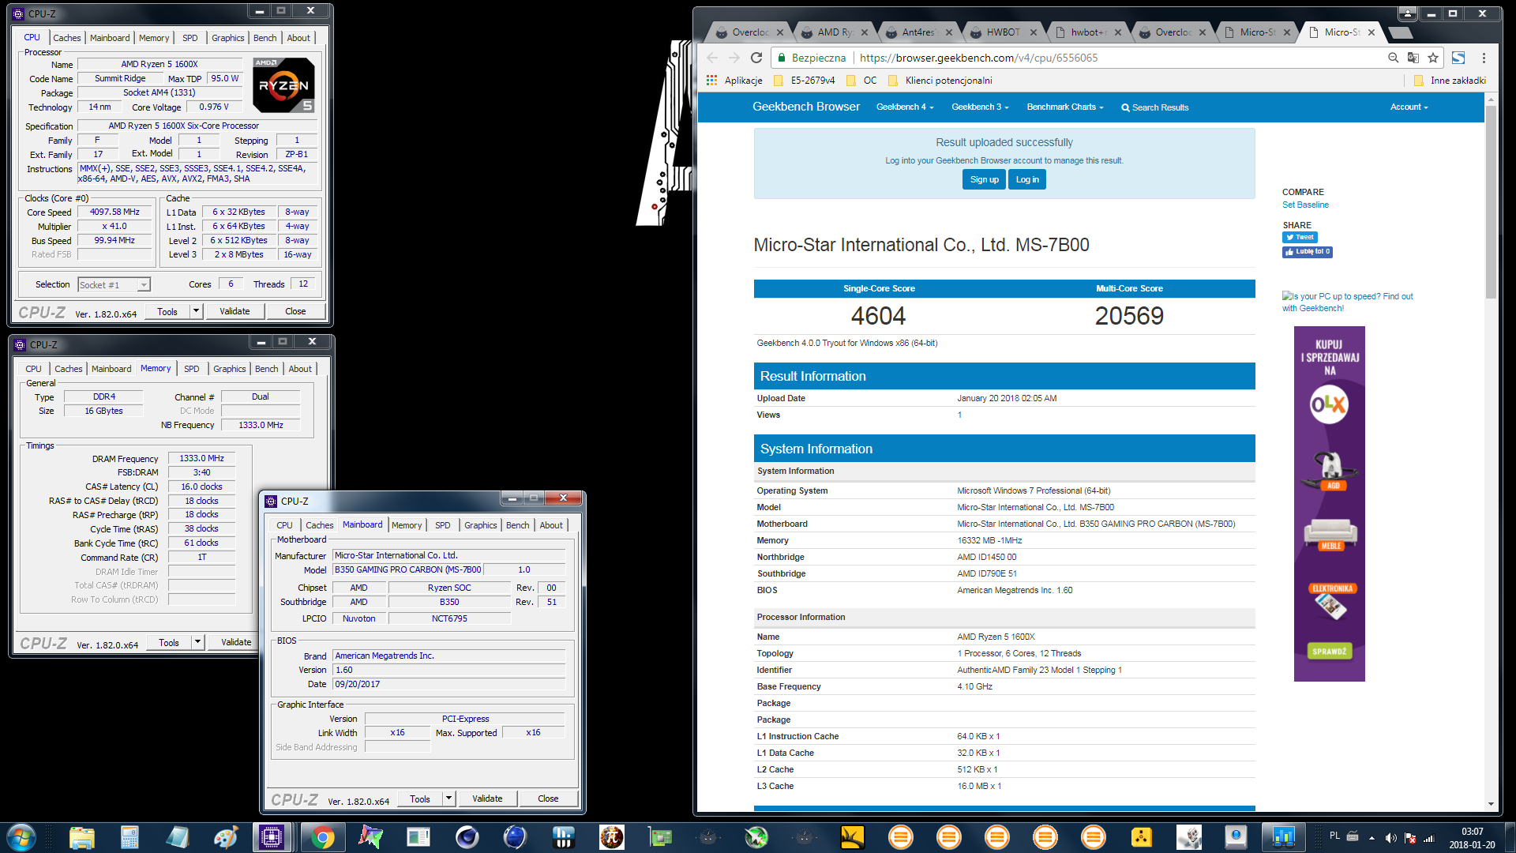This screenshot has width=1516, height=853.
Task: Click the volume speaker tray icon
Action: tap(1390, 837)
